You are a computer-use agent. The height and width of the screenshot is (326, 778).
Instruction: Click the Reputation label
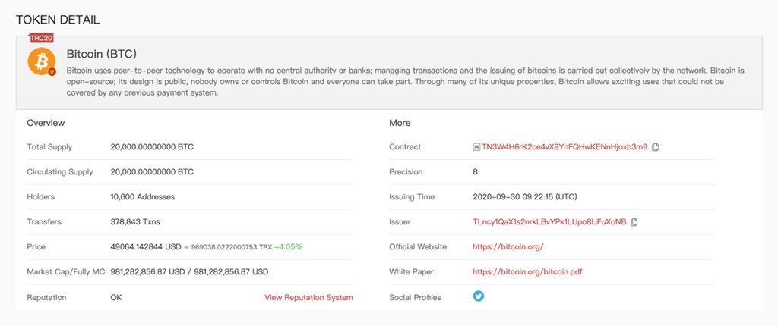(x=46, y=297)
